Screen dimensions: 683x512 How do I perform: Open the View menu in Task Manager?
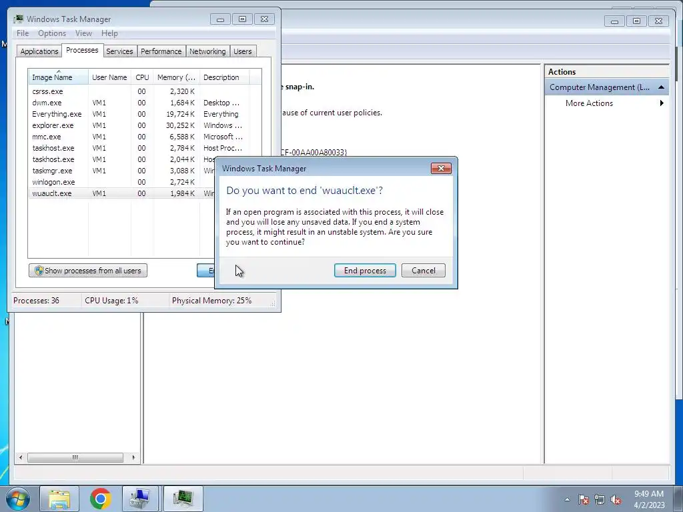83,33
